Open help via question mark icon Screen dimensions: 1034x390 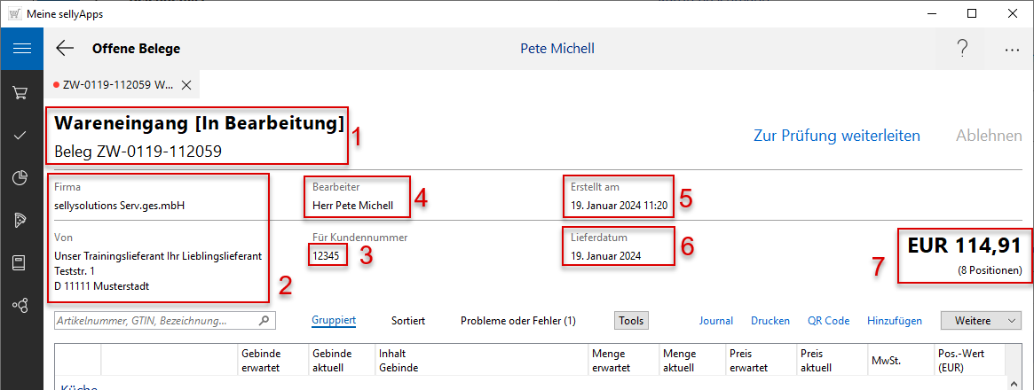pos(962,49)
